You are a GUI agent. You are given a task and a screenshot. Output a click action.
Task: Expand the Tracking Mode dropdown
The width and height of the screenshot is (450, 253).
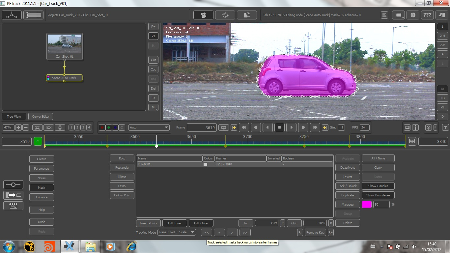pos(177,232)
